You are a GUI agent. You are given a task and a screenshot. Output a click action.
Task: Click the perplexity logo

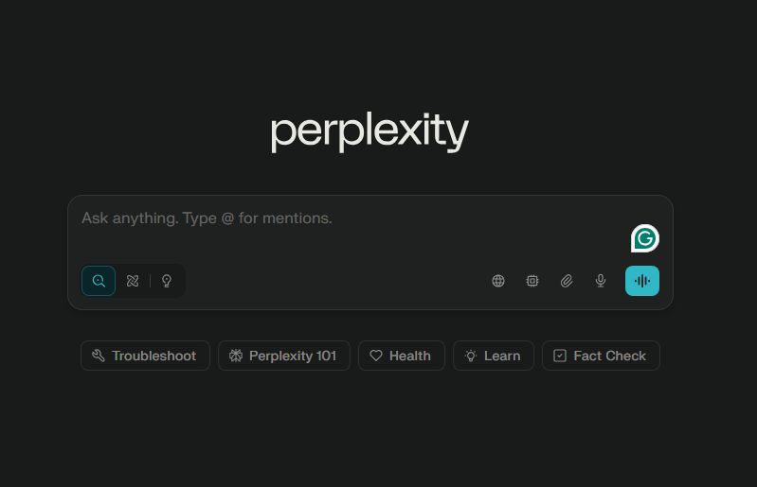[369, 131]
